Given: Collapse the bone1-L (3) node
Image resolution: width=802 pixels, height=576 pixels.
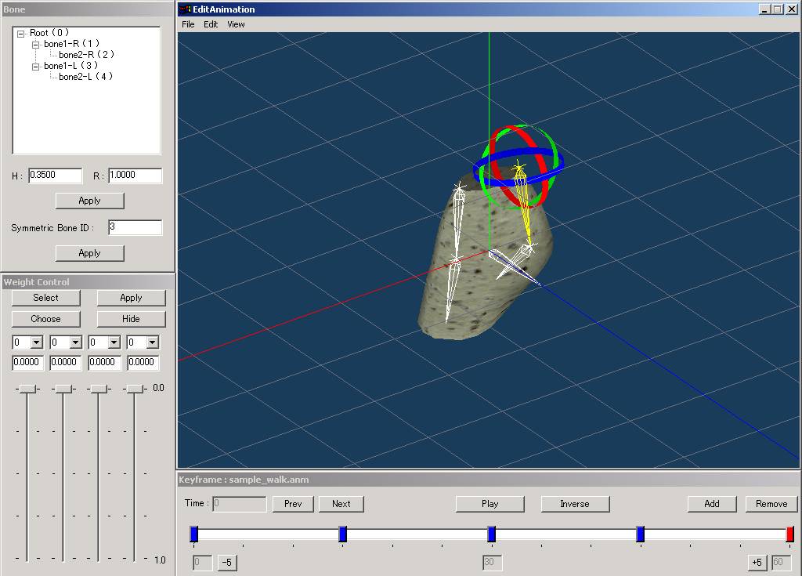Looking at the screenshot, I should (35, 67).
